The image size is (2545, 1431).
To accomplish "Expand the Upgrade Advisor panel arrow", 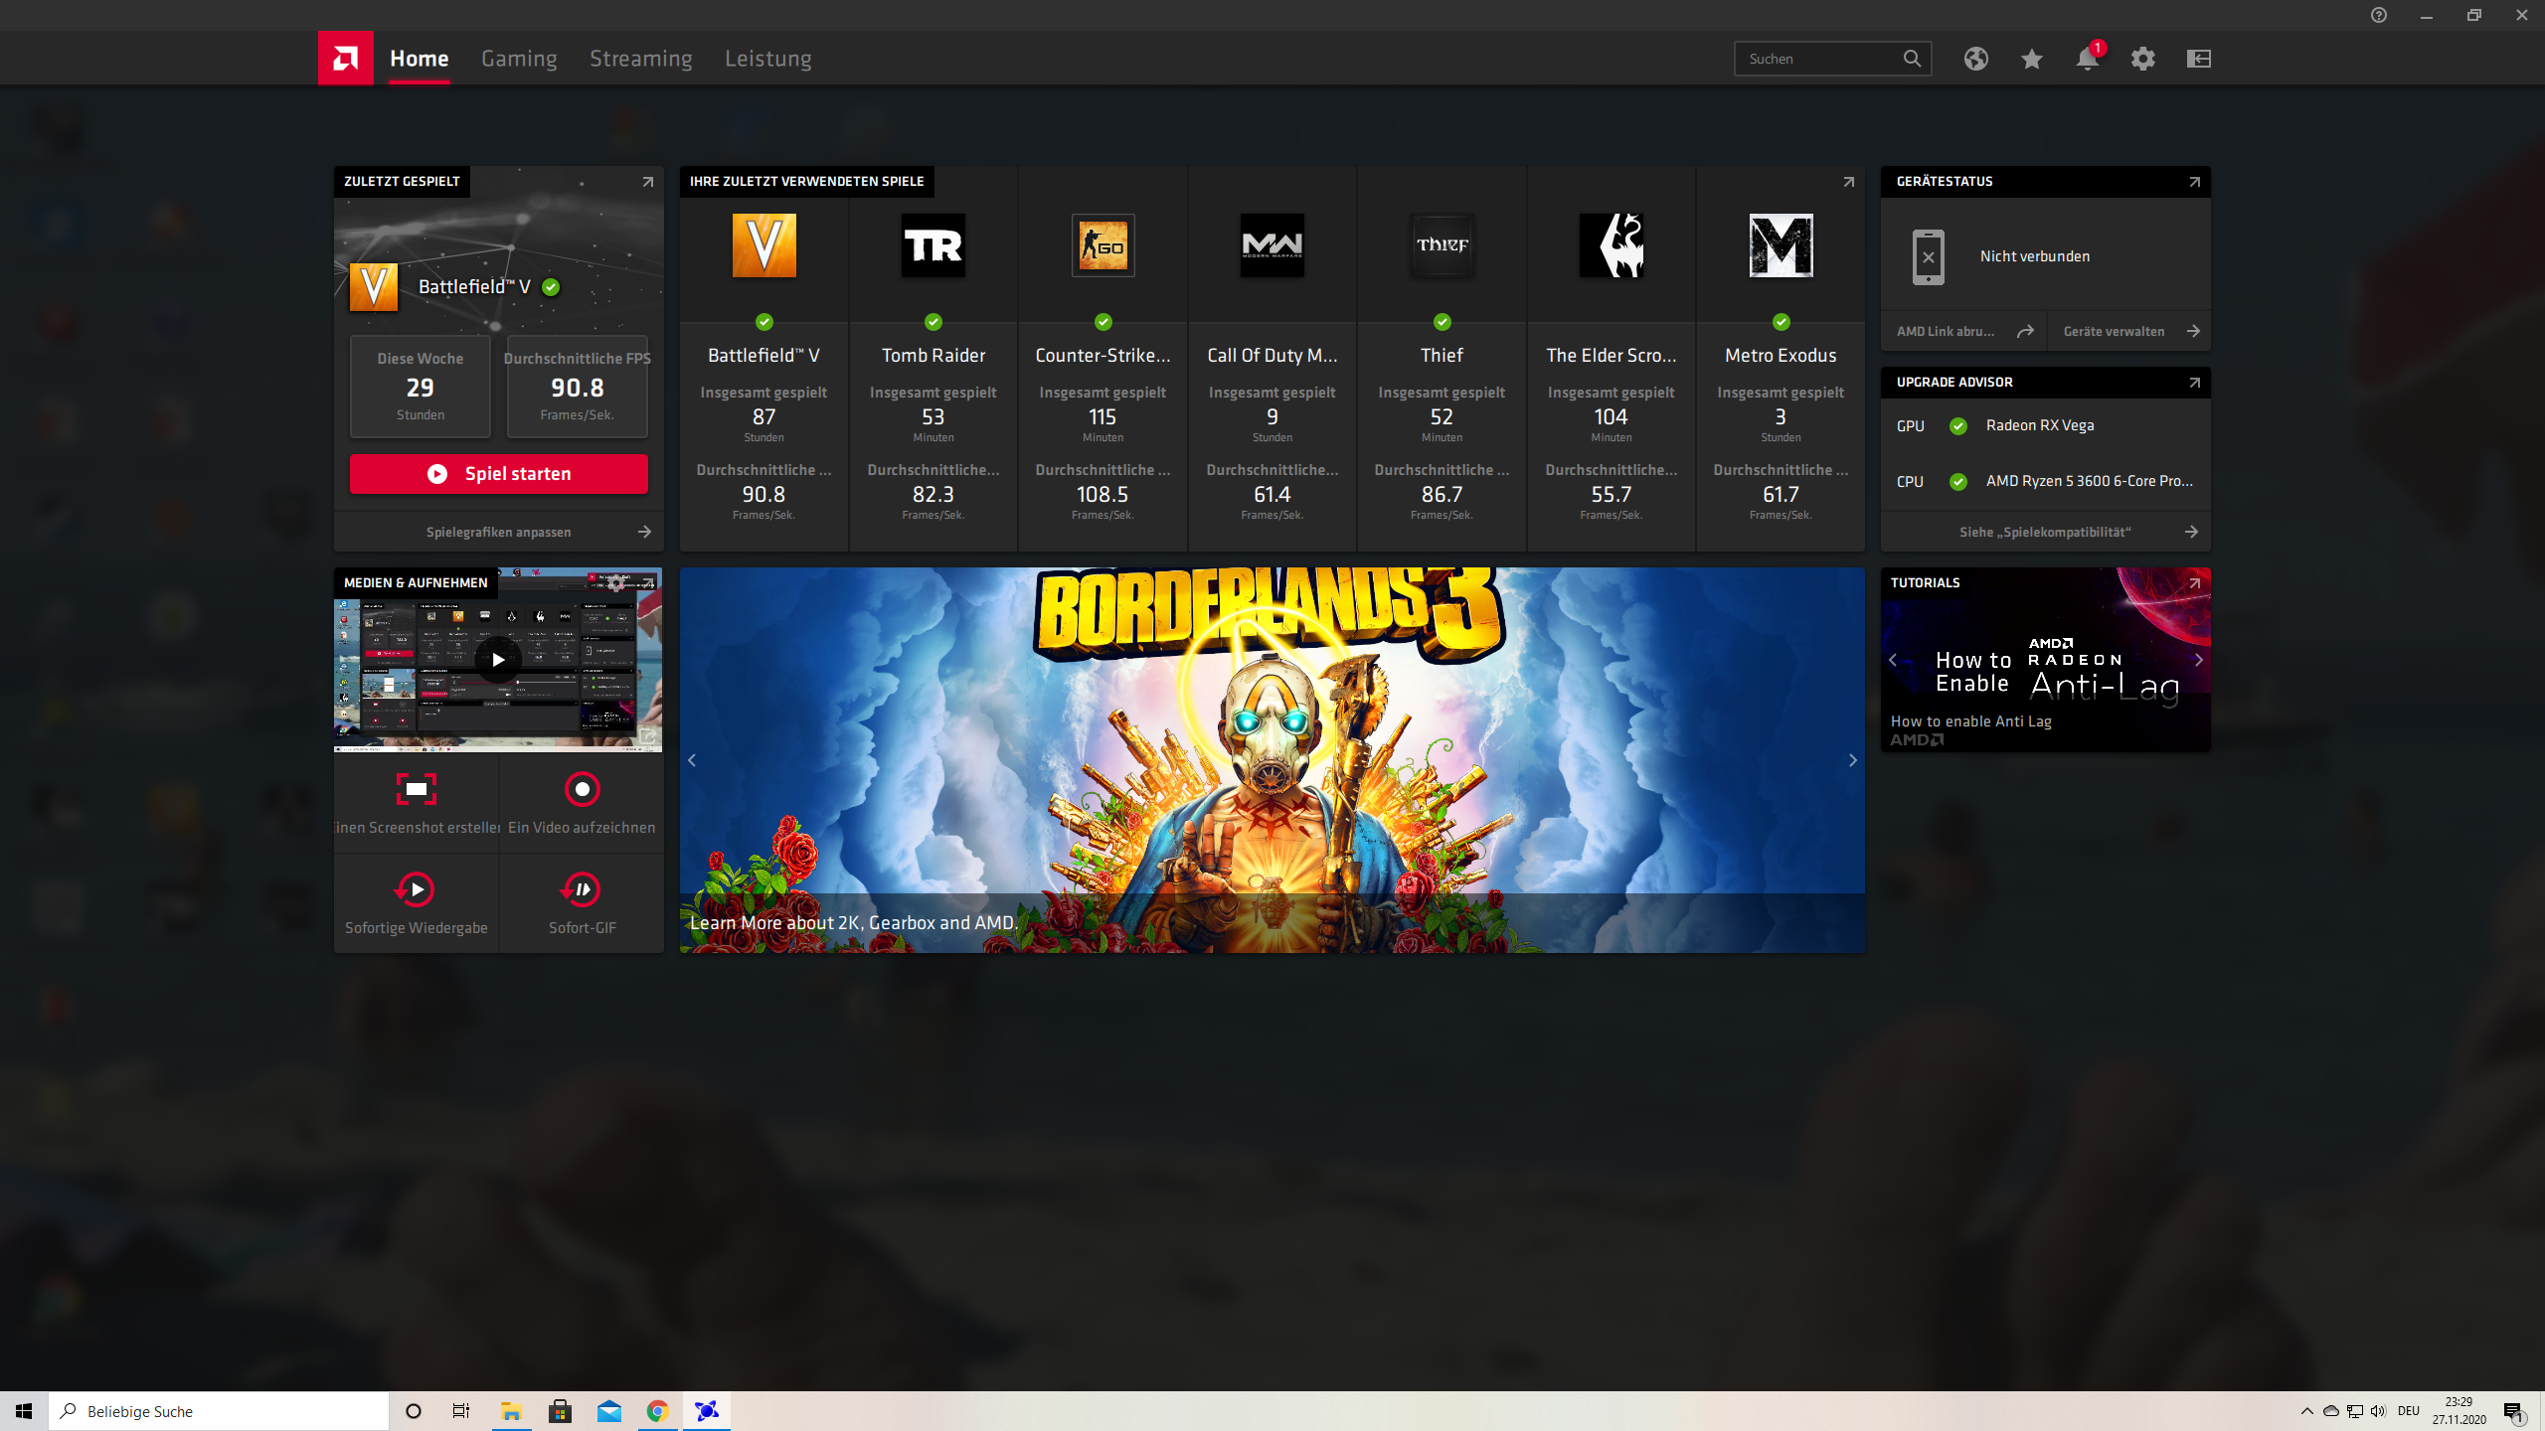I will click(x=2194, y=383).
